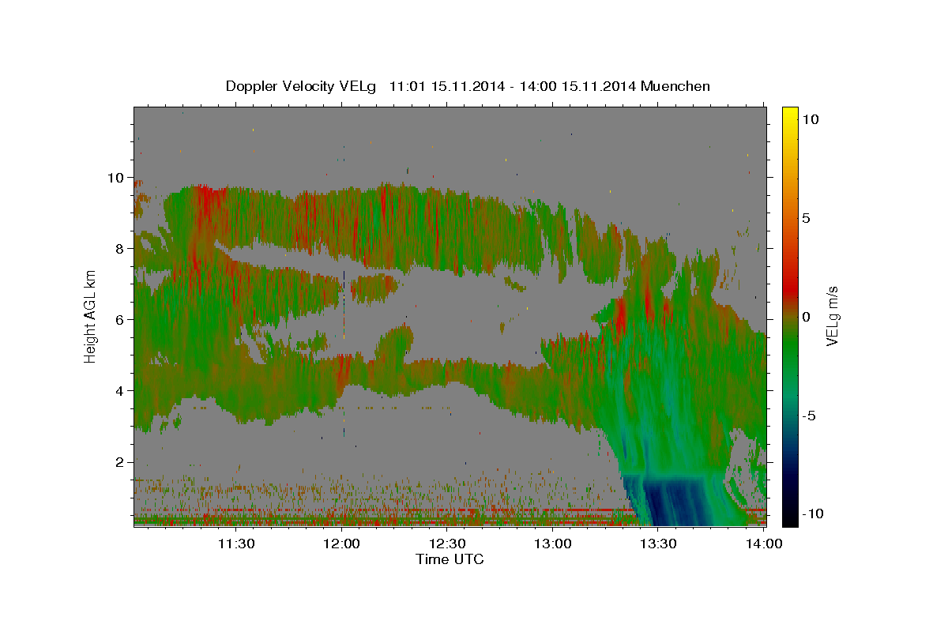This screenshot has height=632, width=948.
Task: Click the '13:30' time tick label
Action: (659, 544)
